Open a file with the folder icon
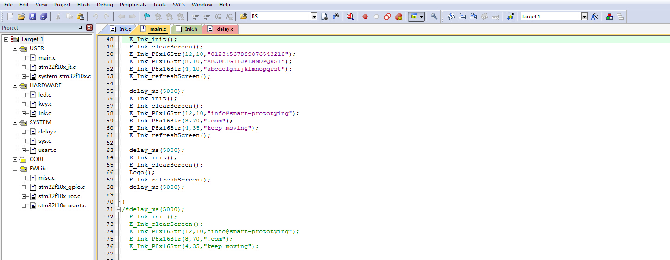This screenshot has height=260, width=670. point(21,17)
